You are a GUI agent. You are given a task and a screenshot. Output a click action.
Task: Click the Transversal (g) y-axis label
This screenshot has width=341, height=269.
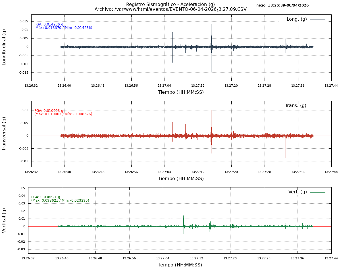[4, 134]
